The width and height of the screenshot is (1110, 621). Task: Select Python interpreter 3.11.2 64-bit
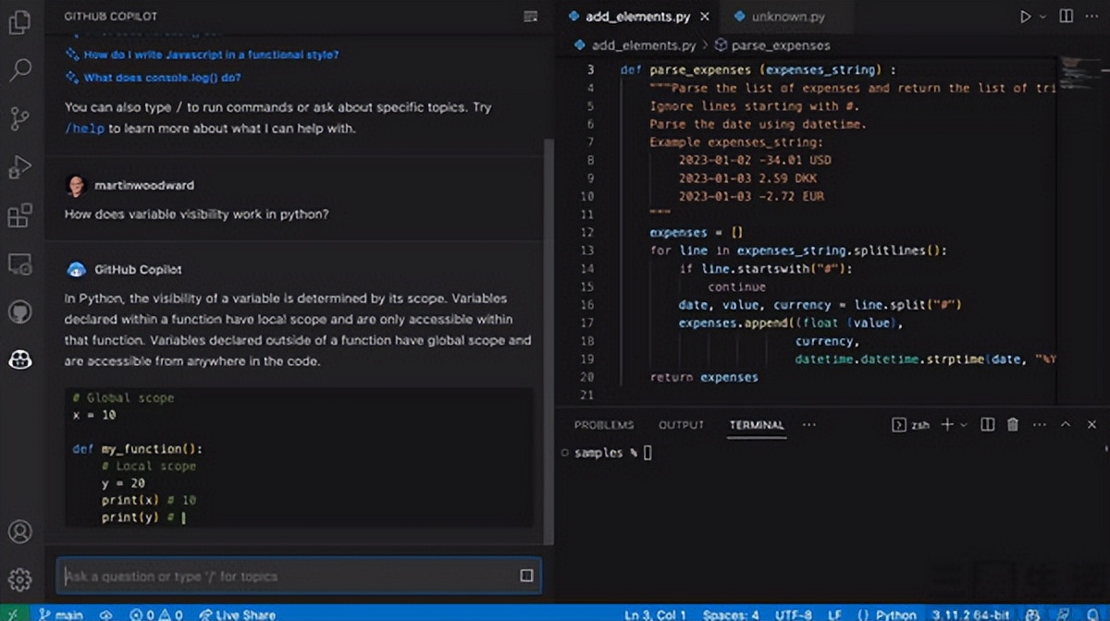pyautogui.click(x=972, y=614)
